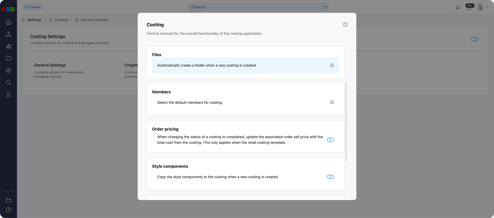Screen dimensions: 494x218
Task: Click the help question mark icon
Action: (x=8, y=210)
